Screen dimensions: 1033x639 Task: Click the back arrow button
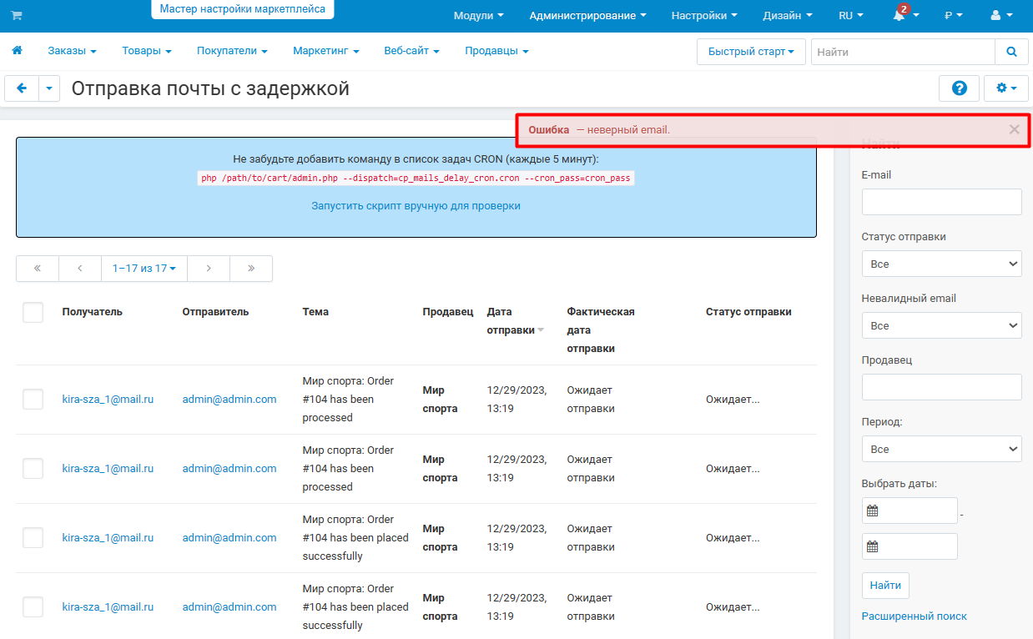22,88
